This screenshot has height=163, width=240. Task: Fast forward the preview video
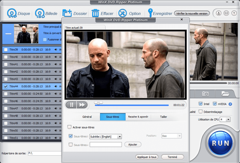coord(82,105)
